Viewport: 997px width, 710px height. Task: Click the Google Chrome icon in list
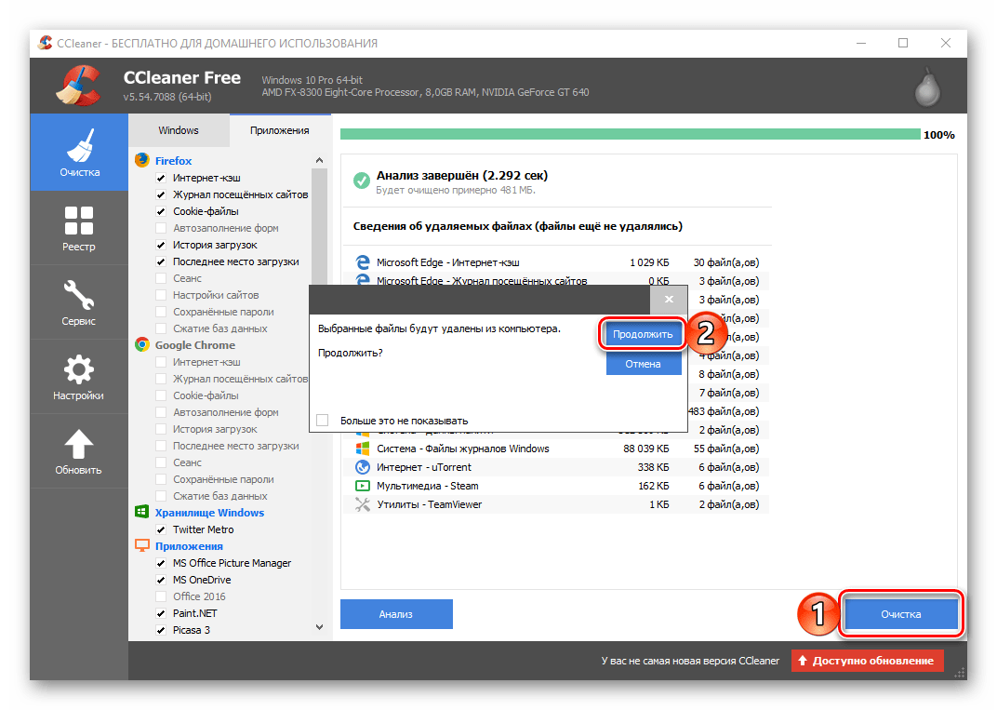142,344
